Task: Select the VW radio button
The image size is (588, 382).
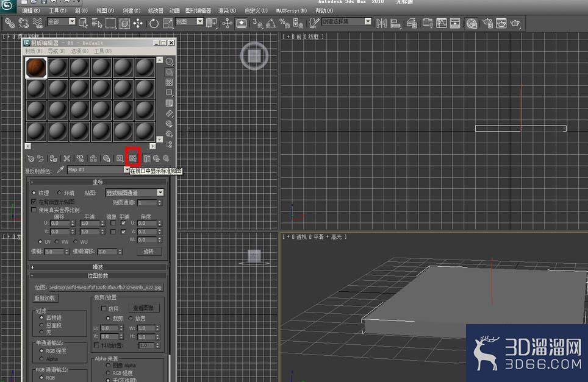Action: coord(57,241)
